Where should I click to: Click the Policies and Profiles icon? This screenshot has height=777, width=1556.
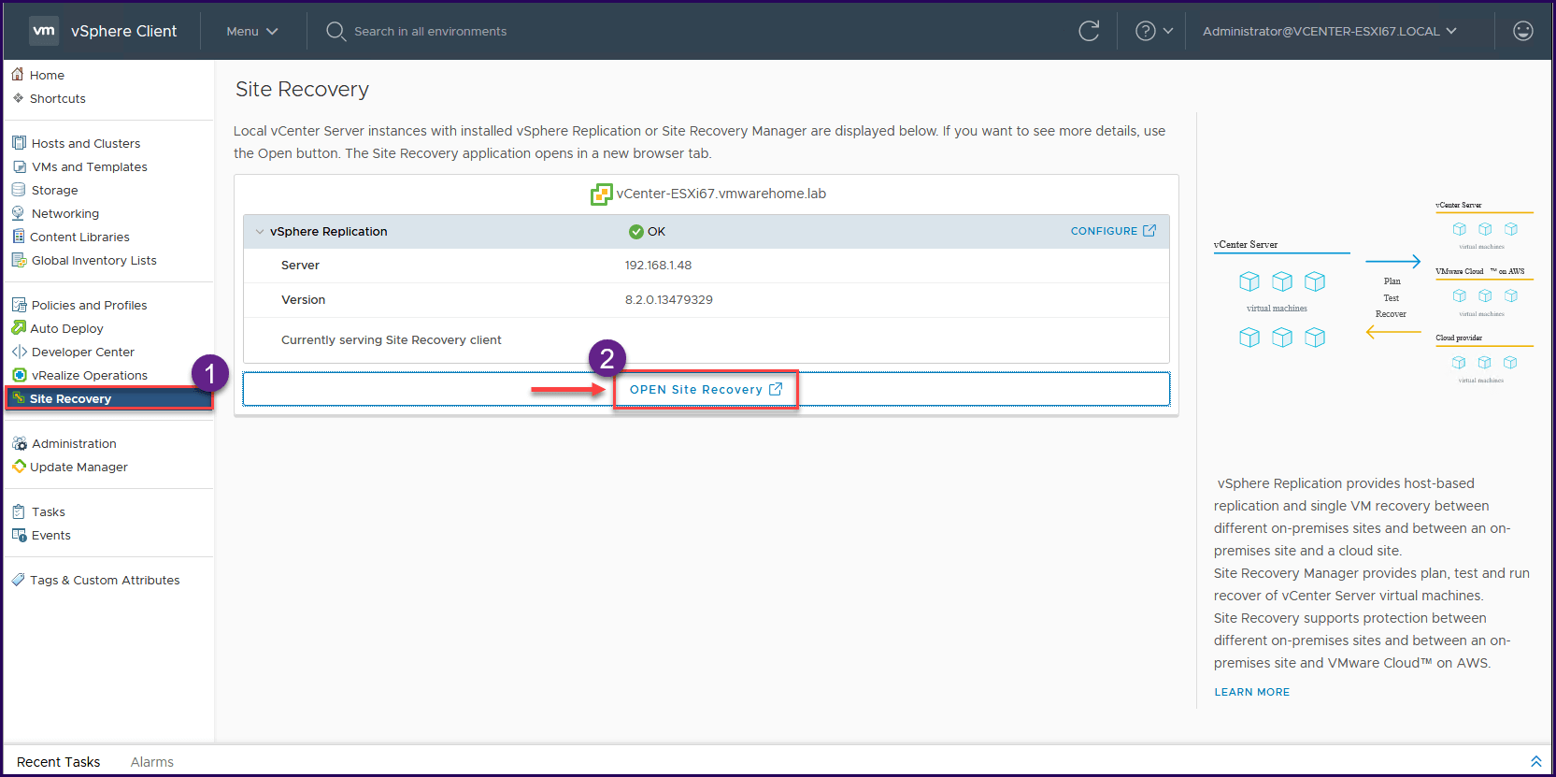coord(19,305)
